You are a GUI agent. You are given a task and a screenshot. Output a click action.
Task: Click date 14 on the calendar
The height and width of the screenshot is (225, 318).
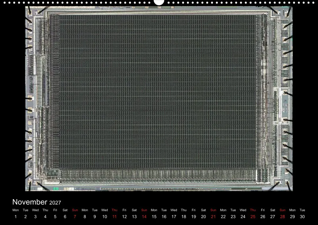(x=144, y=217)
